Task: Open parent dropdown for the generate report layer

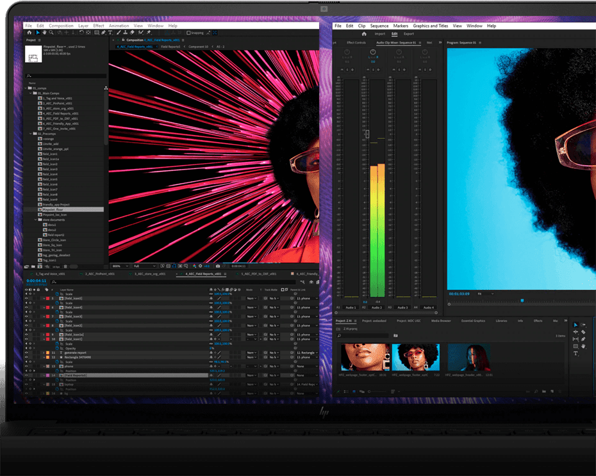Action: tap(307, 353)
